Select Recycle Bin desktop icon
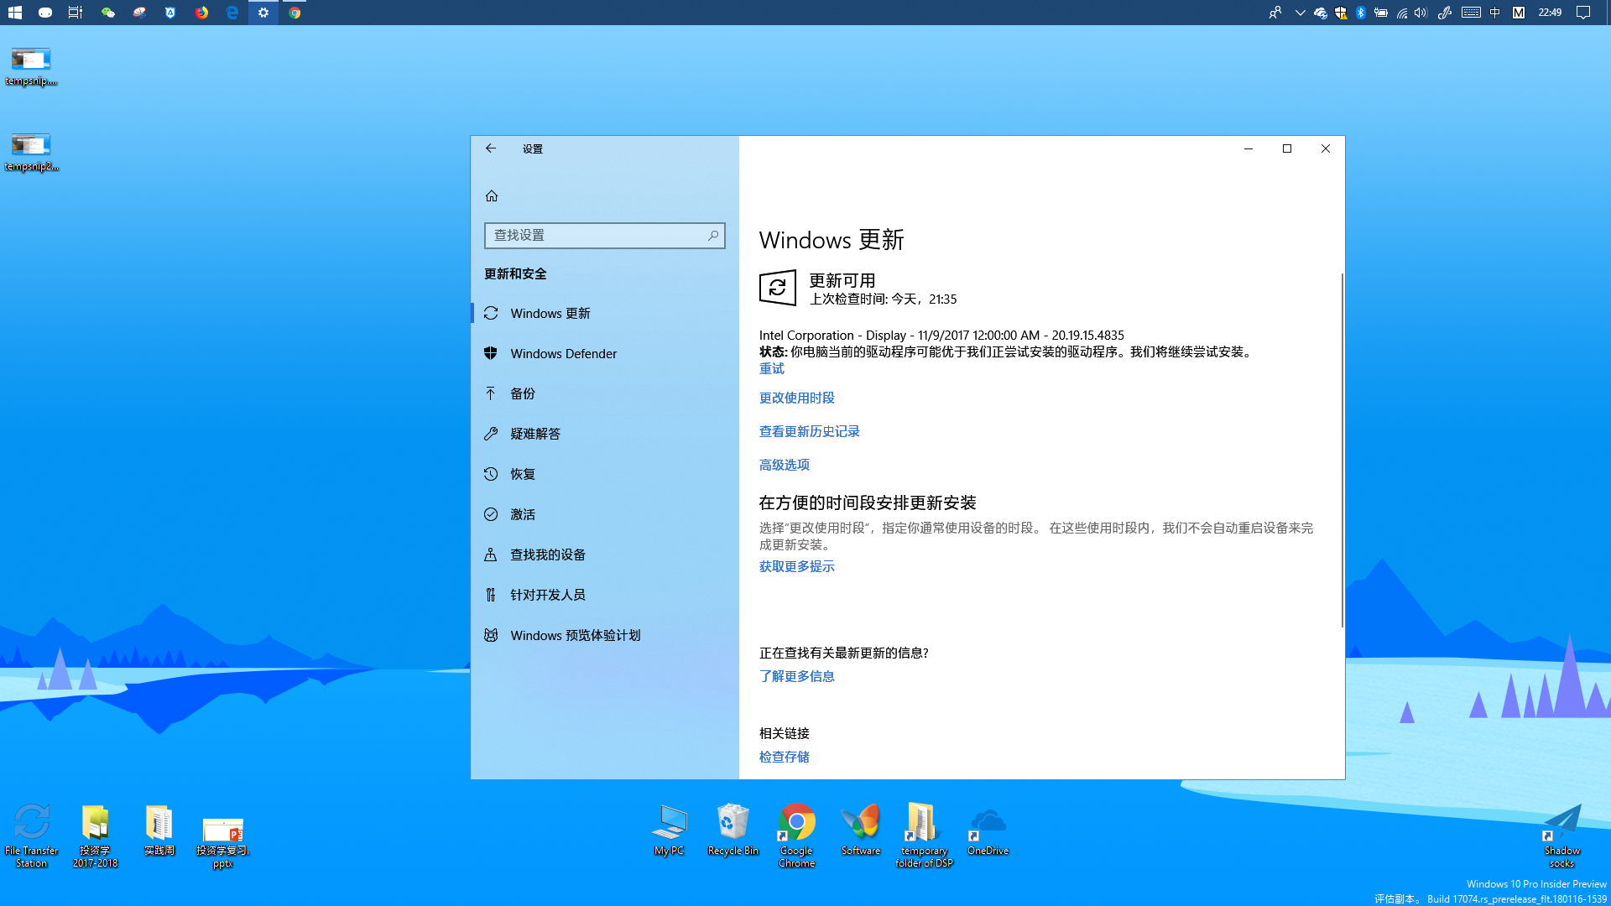Screen dimensions: 1611x906 click(x=733, y=830)
